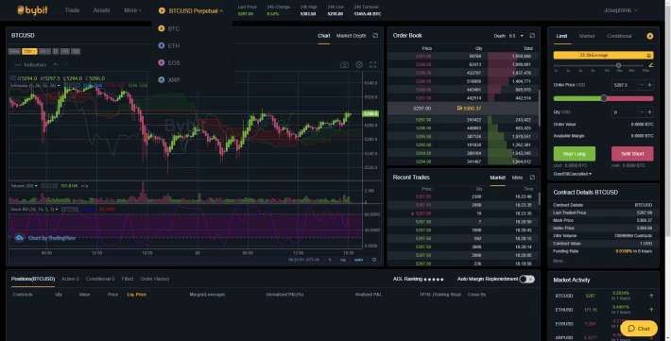Image resolution: width=671 pixels, height=341 pixels.
Task: Click the leverage lock icon
Action: [x=648, y=55]
